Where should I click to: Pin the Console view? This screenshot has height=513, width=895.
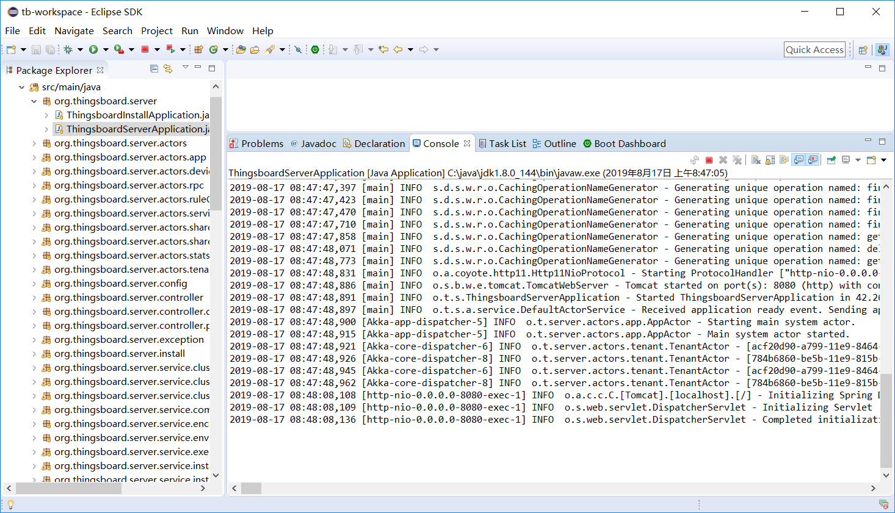click(831, 160)
